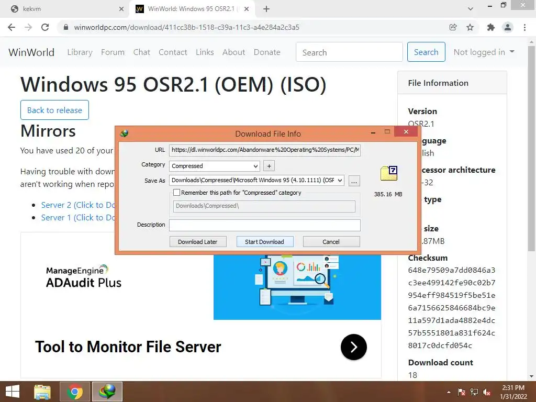The width and height of the screenshot is (536, 402).
Task: Click the ManageEngine ADAudit Plus logo
Action: pos(84,276)
